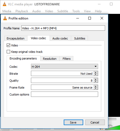Increase Bitrate with the up arrow
120x131 pixels.
96,73
